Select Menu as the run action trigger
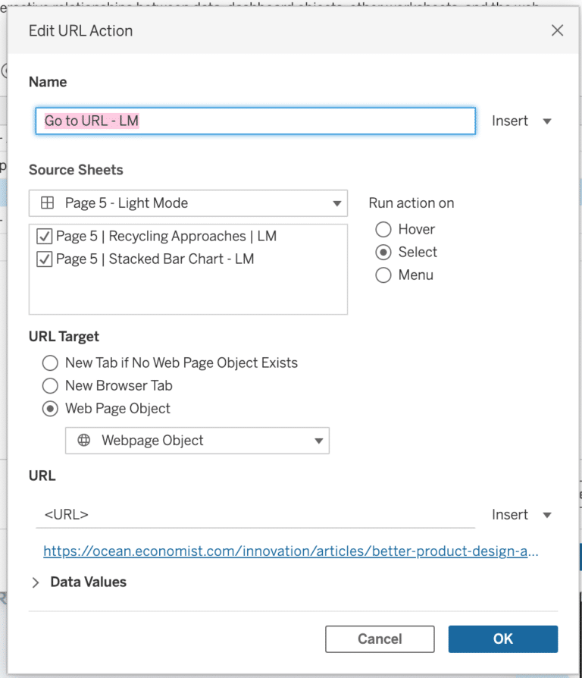582x678 pixels. coord(384,275)
